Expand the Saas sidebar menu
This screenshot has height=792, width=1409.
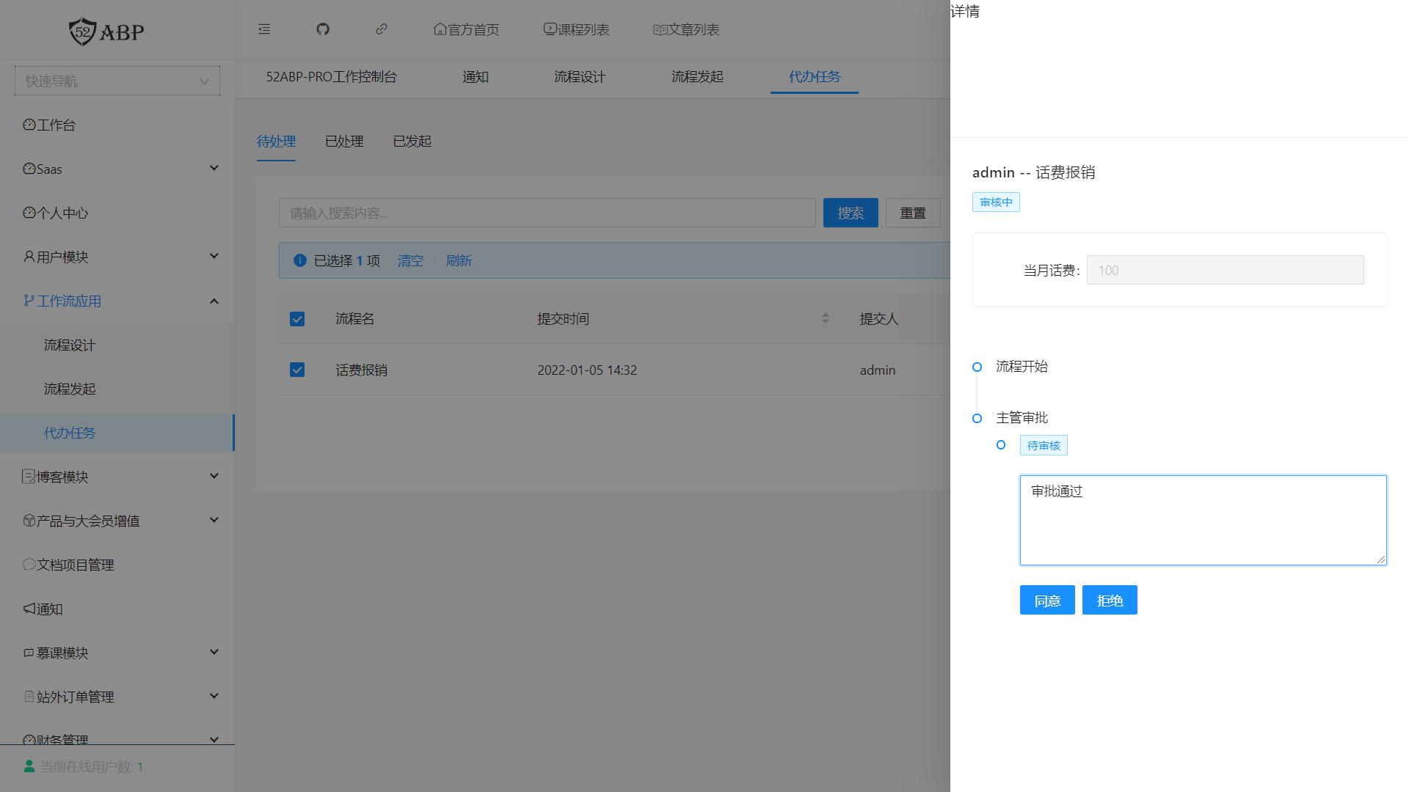point(117,169)
